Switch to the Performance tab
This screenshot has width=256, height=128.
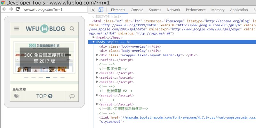(196, 10)
